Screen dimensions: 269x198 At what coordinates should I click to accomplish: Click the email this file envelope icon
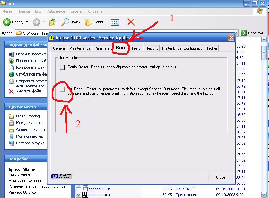[11, 81]
